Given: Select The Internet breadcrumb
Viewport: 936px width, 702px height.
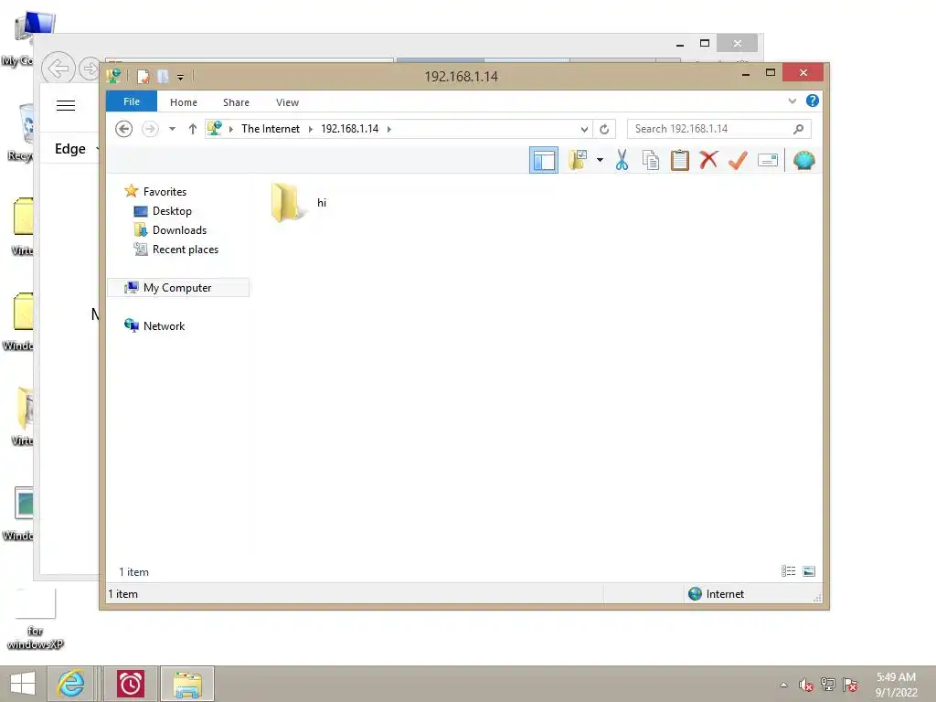Looking at the screenshot, I should click(x=271, y=128).
